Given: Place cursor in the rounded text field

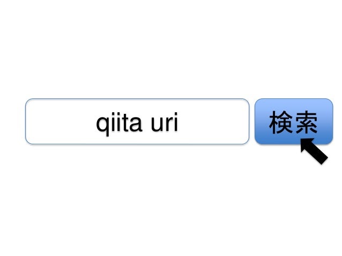Looking at the screenshot, I should [x=137, y=121].
